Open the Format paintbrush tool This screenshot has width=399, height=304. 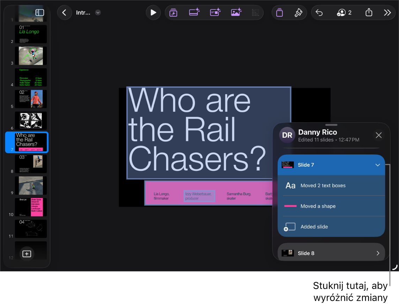pyautogui.click(x=298, y=13)
